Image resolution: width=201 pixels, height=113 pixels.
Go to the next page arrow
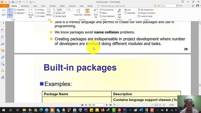[x=107, y=105]
